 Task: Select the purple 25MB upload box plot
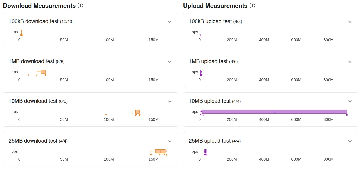click(x=206, y=151)
